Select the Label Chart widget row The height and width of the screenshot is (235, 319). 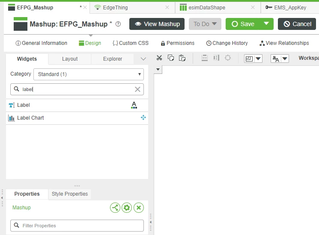(x=77, y=118)
